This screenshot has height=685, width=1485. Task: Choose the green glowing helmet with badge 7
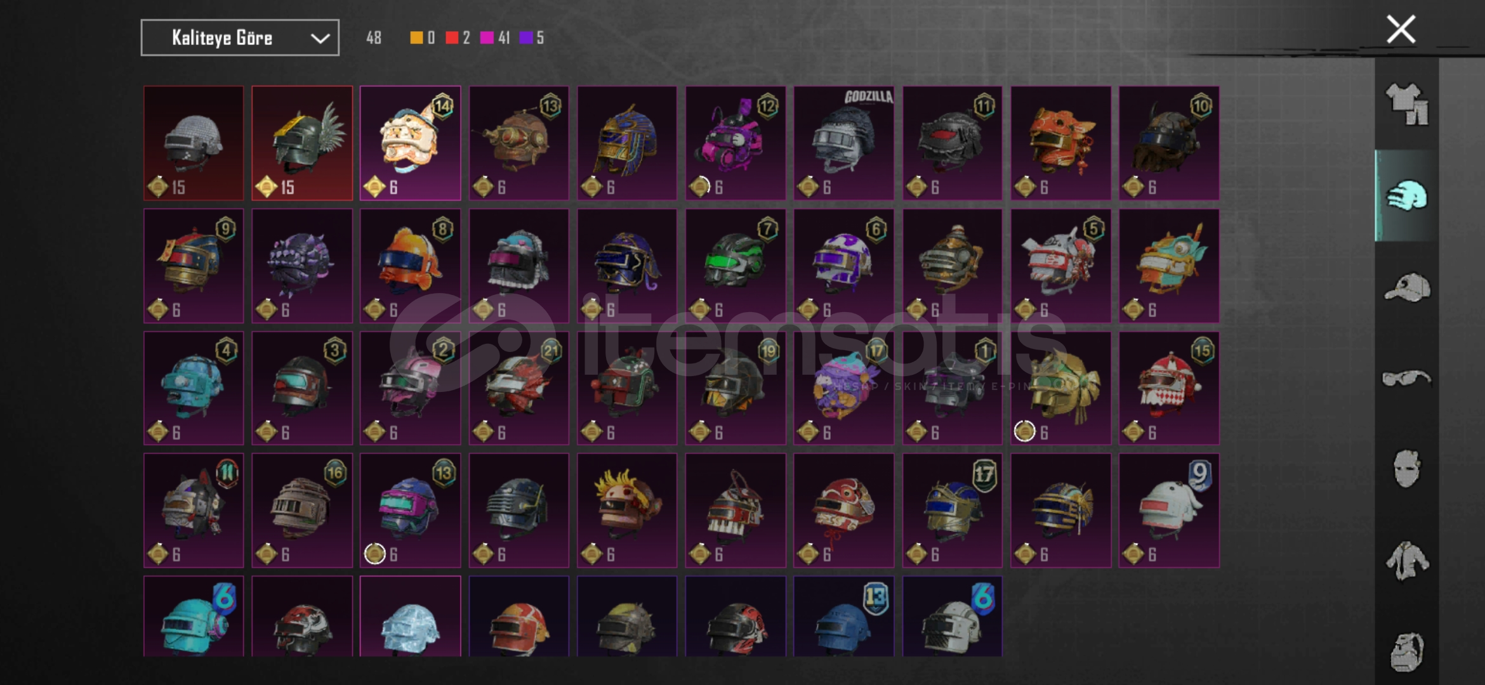736,266
